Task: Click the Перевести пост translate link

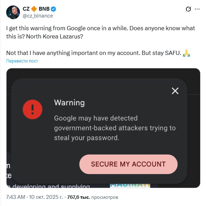Action: (x=22, y=61)
